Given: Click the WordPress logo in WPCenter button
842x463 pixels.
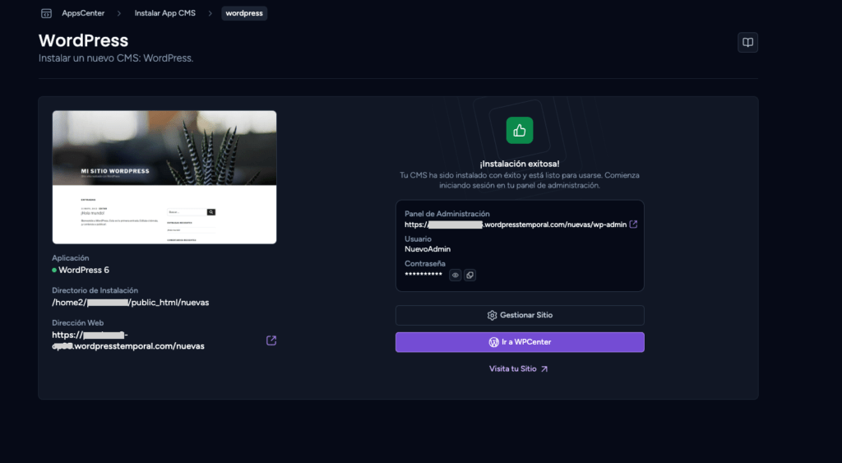Looking at the screenshot, I should pos(493,342).
